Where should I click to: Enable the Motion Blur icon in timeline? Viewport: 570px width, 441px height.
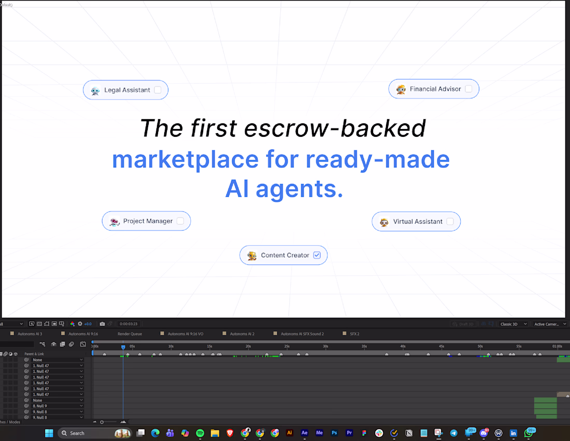click(x=72, y=344)
